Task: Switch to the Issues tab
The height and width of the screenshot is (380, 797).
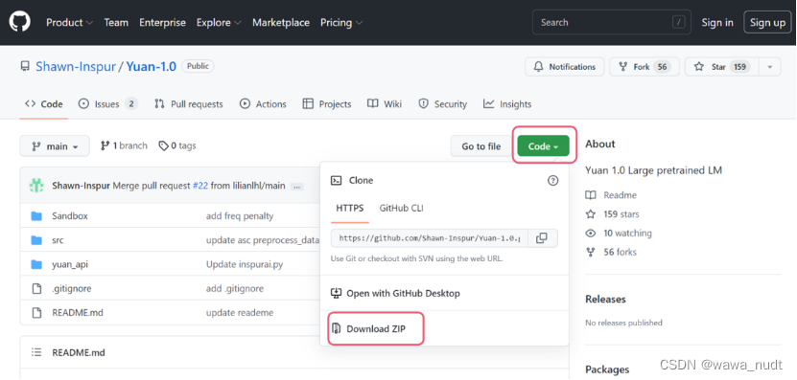Action: coord(107,104)
